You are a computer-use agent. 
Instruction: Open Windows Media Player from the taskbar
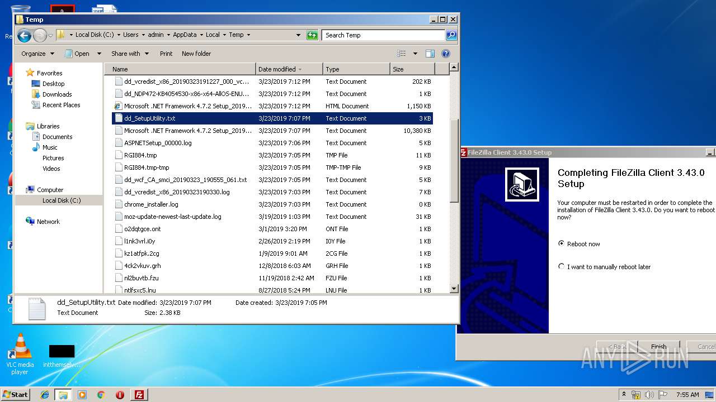point(82,395)
